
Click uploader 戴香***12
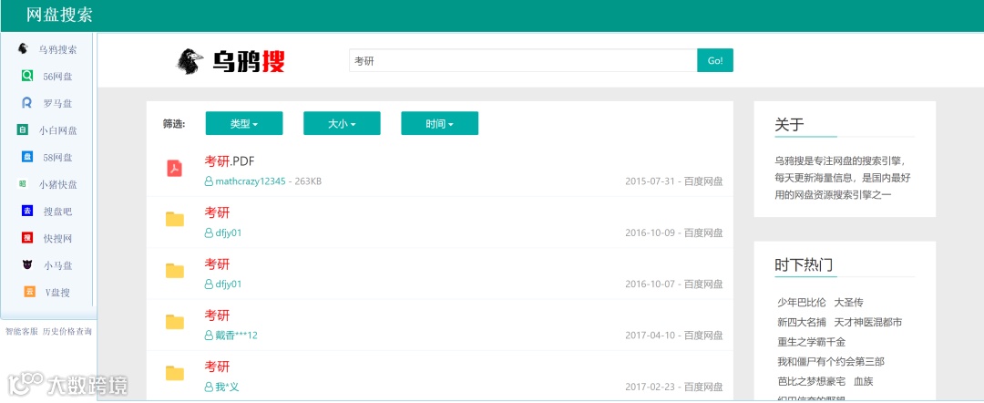tap(236, 336)
